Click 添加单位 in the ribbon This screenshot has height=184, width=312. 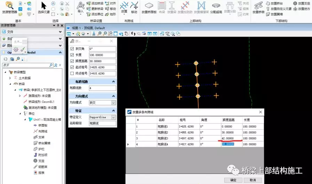(x=95, y=14)
